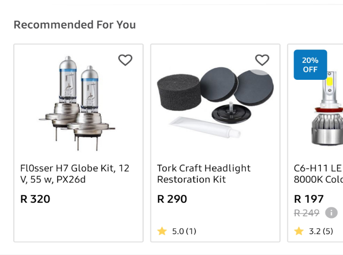The image size is (343, 255).
Task: Click the 20% OFF discount badge
Action: 310,65
